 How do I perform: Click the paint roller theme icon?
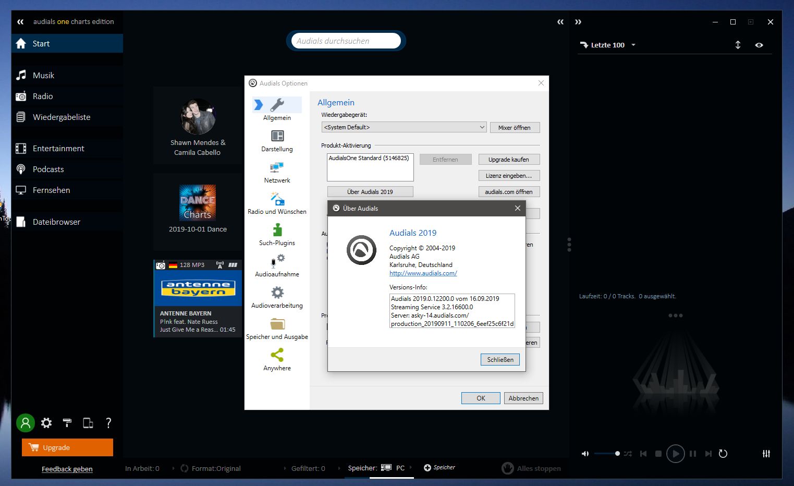(67, 423)
